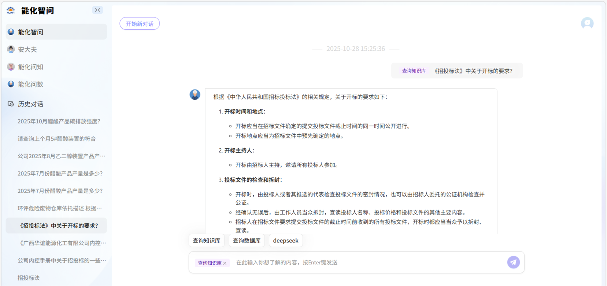
Task: Click the message input field
Action: point(366,263)
